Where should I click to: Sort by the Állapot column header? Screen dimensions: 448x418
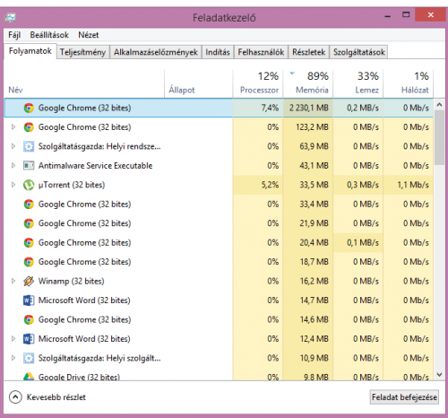click(199, 83)
